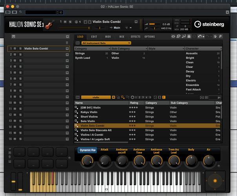Click the orange sigma results icon
The image size is (237, 196).
coord(164,97)
